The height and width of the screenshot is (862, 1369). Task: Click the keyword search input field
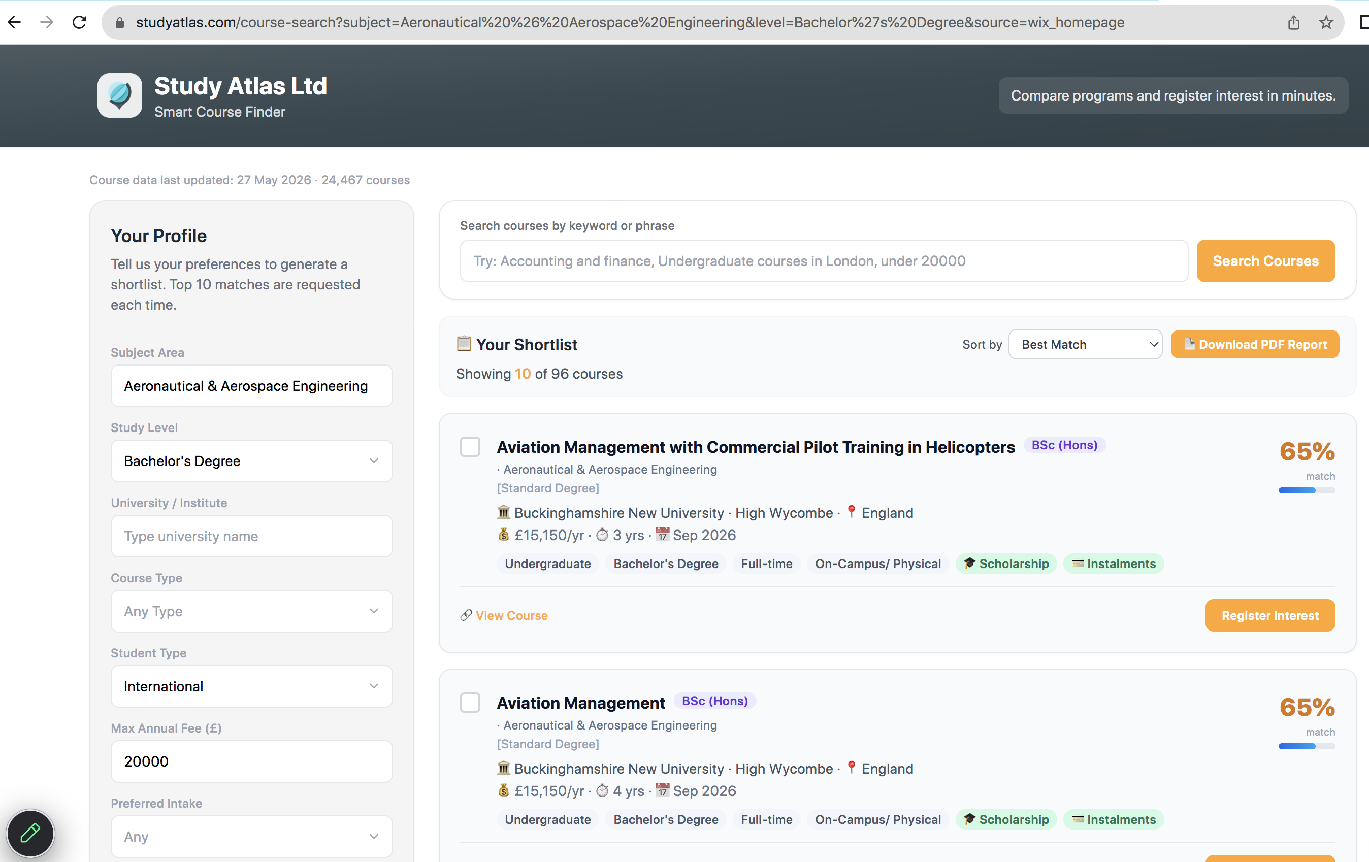[x=824, y=261]
